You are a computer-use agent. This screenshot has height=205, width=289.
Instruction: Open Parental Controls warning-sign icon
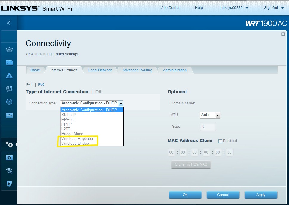(9, 75)
